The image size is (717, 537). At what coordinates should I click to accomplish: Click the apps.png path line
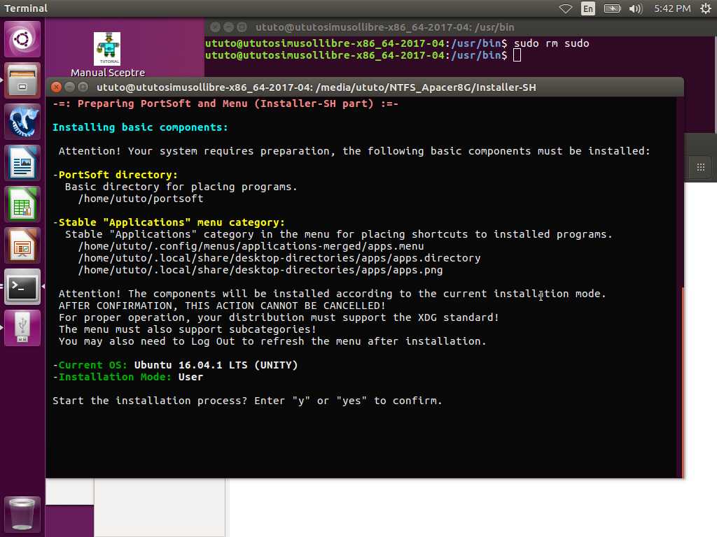coord(260,270)
